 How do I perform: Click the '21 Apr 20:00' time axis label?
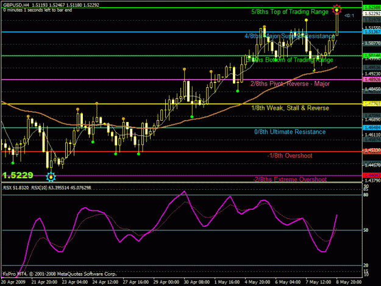[x=45, y=282]
